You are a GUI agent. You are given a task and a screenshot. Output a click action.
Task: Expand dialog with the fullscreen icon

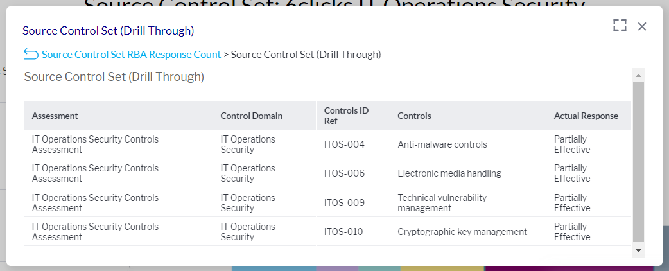click(x=619, y=26)
